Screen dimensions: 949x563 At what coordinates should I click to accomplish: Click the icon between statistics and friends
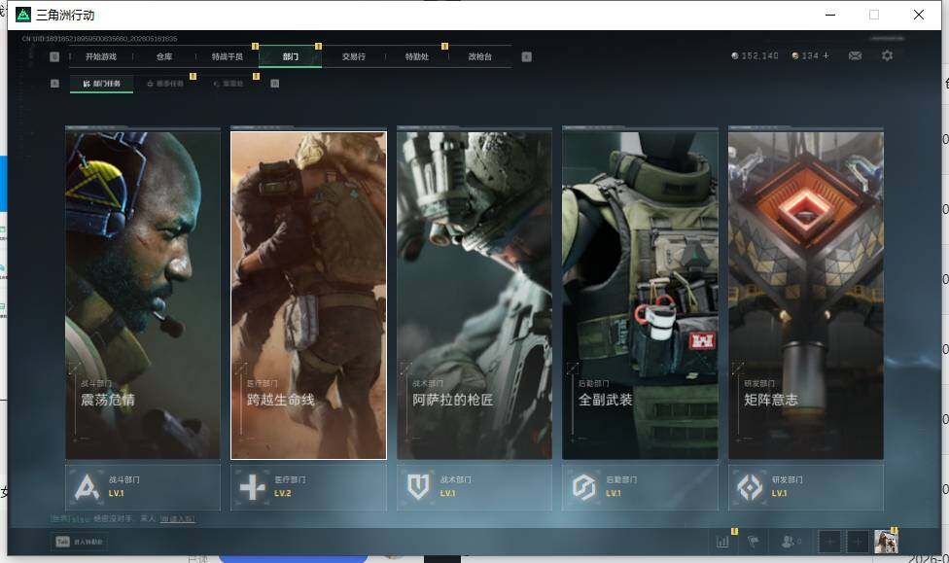click(754, 542)
